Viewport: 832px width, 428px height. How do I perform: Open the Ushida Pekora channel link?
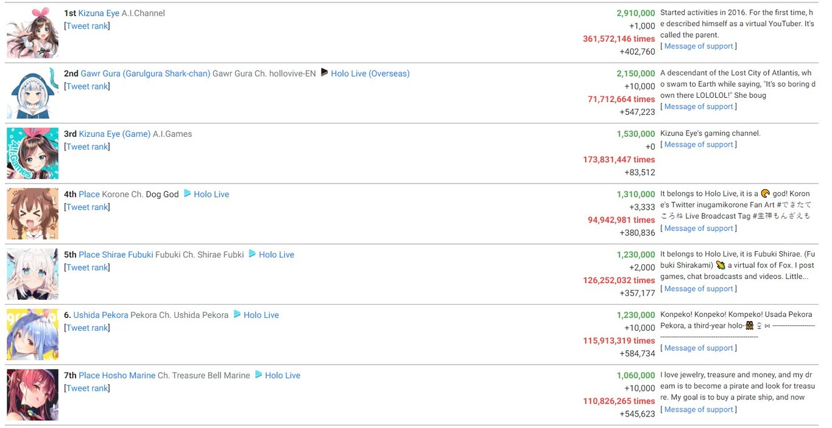click(x=100, y=315)
